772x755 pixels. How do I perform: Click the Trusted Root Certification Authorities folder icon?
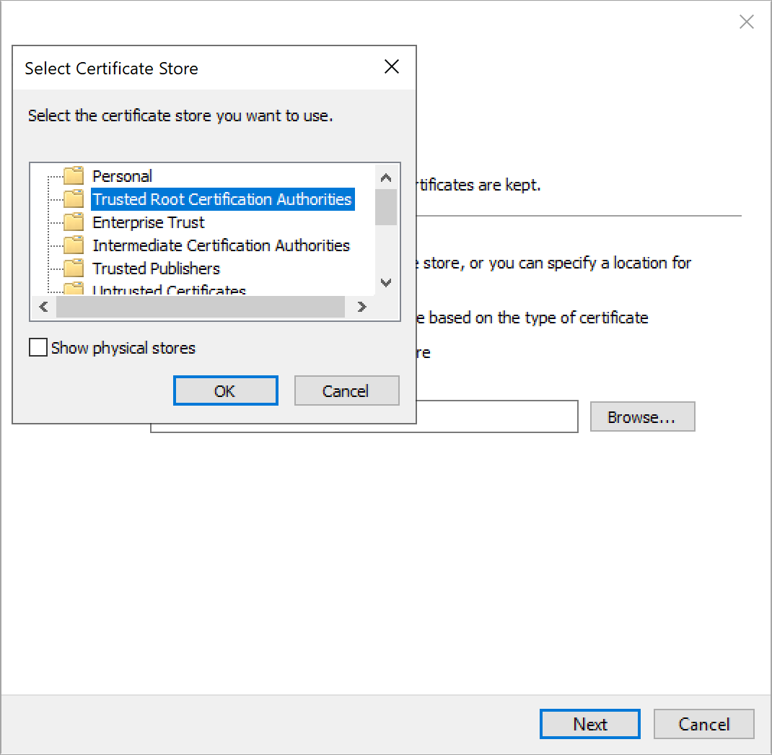75,198
